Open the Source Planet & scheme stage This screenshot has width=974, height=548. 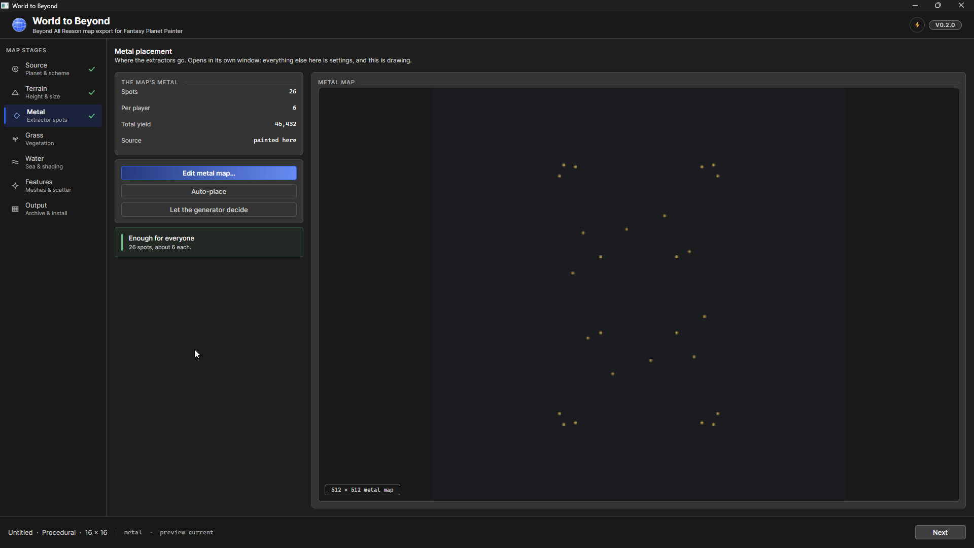53,69
